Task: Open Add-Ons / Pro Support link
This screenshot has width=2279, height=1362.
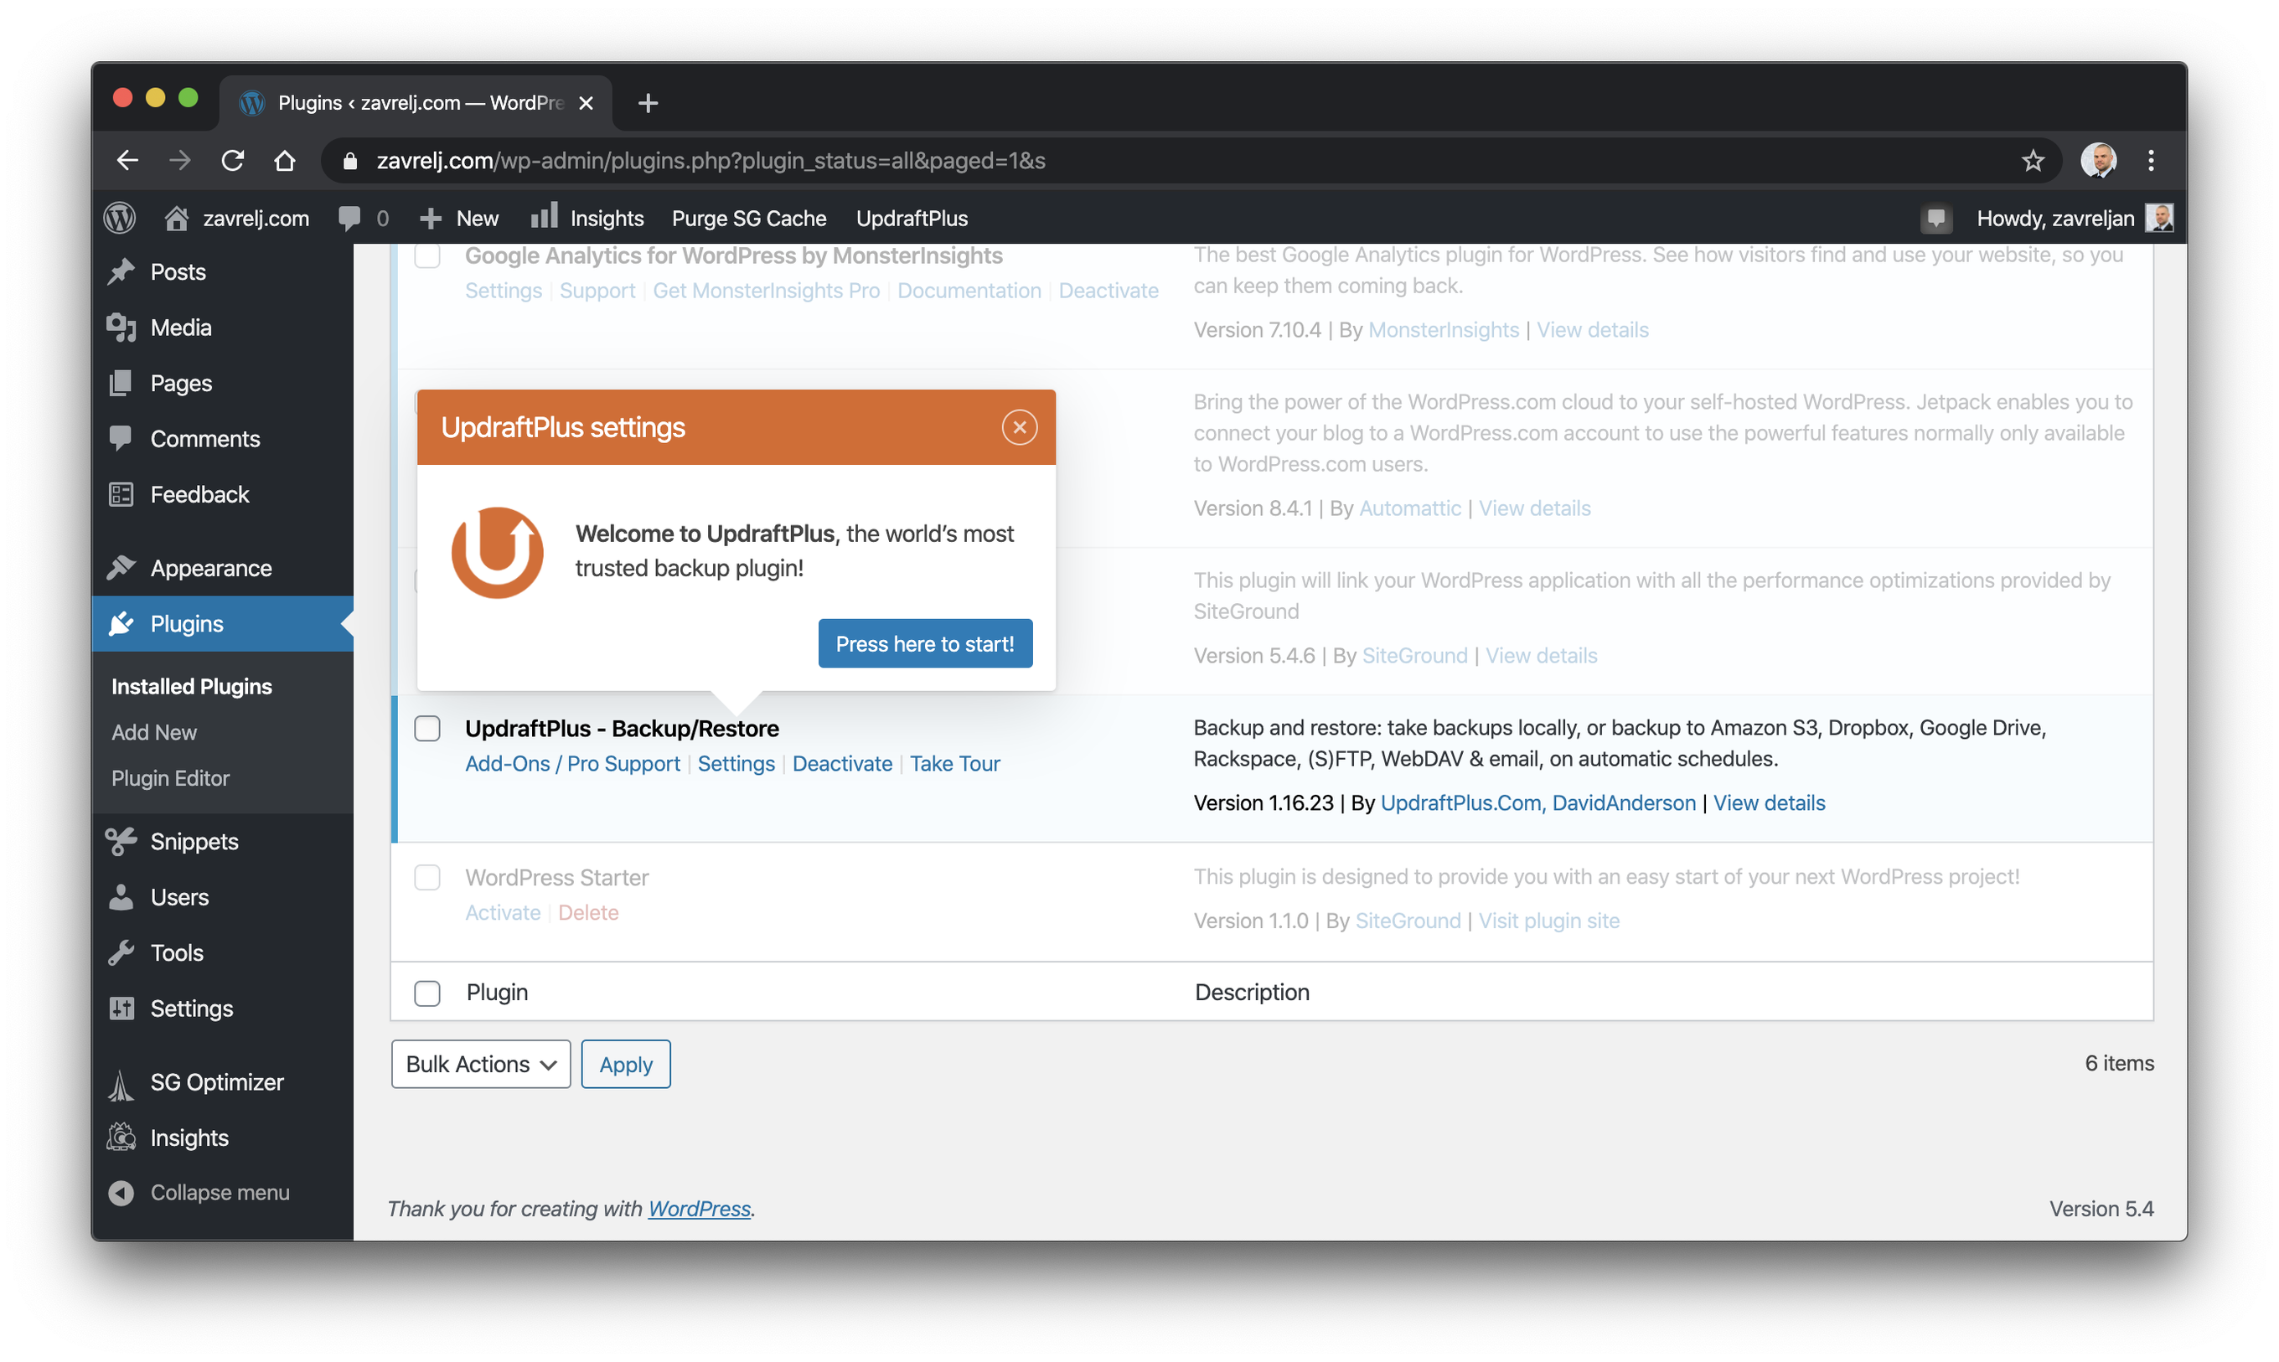Action: pos(573,765)
